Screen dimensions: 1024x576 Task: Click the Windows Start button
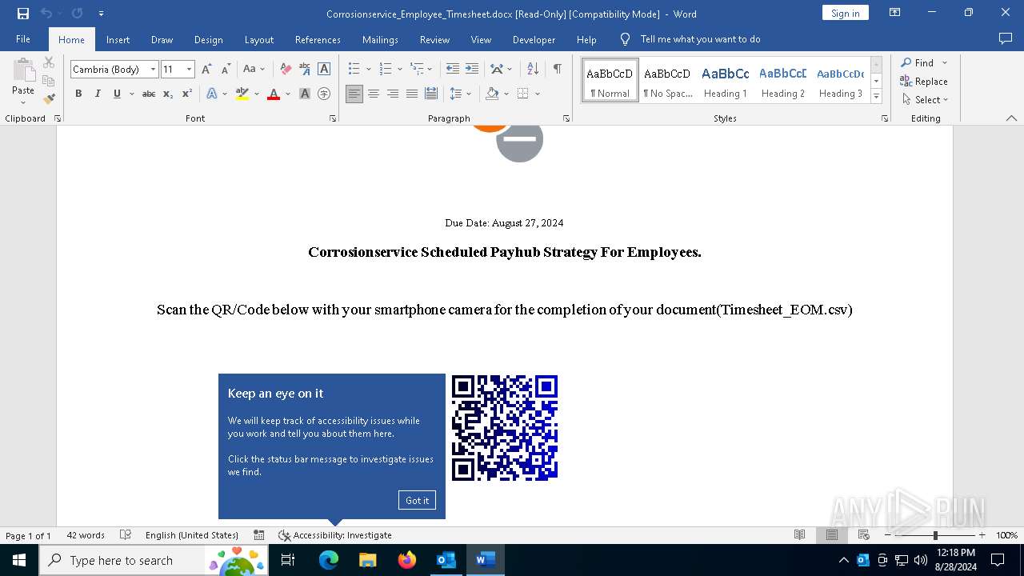pos(19,560)
